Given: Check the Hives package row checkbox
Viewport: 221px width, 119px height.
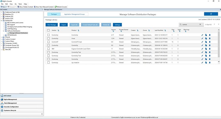Looking at the screenshot, I should (48, 38).
